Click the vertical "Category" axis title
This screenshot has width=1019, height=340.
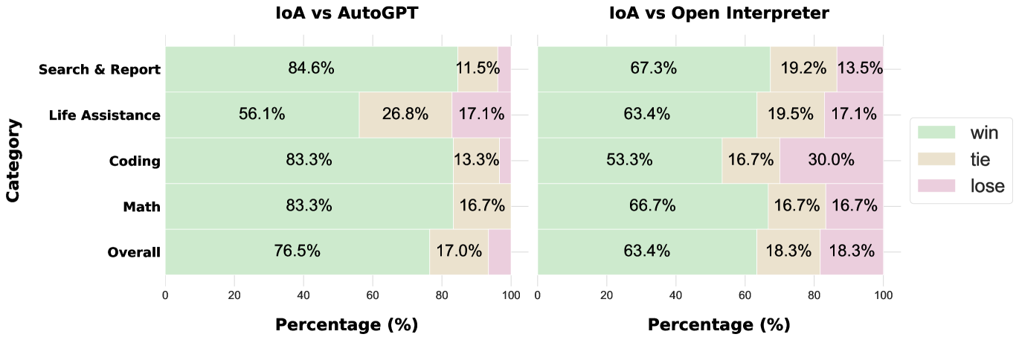(13, 160)
